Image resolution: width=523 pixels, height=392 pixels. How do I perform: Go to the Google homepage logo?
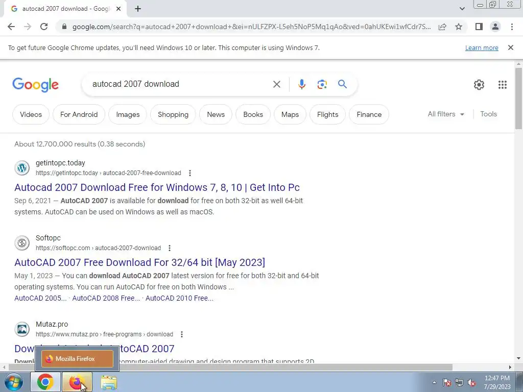(36, 85)
